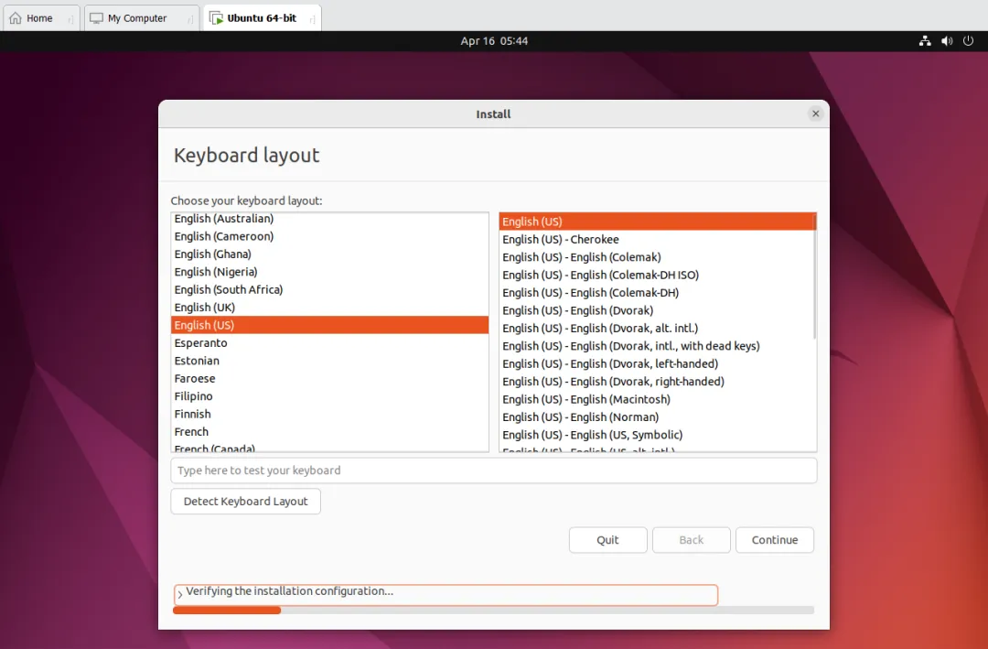
Task: Click the Ubuntu 64-bit VM play icon
Action: click(216, 18)
